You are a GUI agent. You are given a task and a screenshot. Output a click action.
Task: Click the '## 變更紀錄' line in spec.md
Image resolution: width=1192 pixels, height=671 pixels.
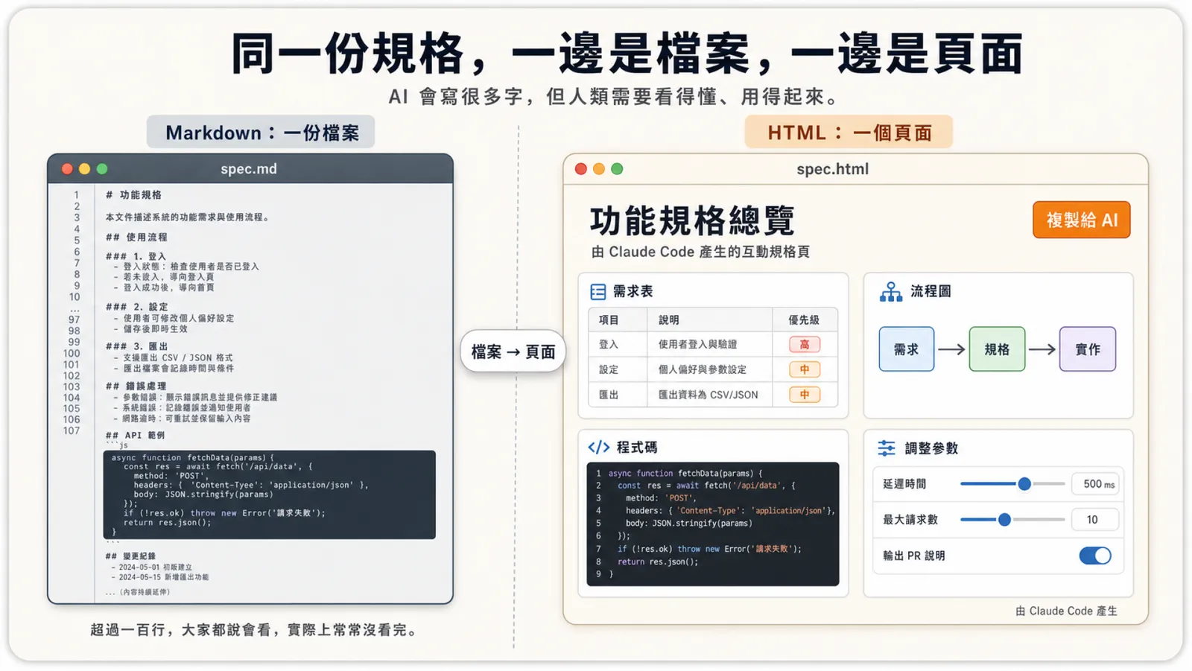pos(130,556)
